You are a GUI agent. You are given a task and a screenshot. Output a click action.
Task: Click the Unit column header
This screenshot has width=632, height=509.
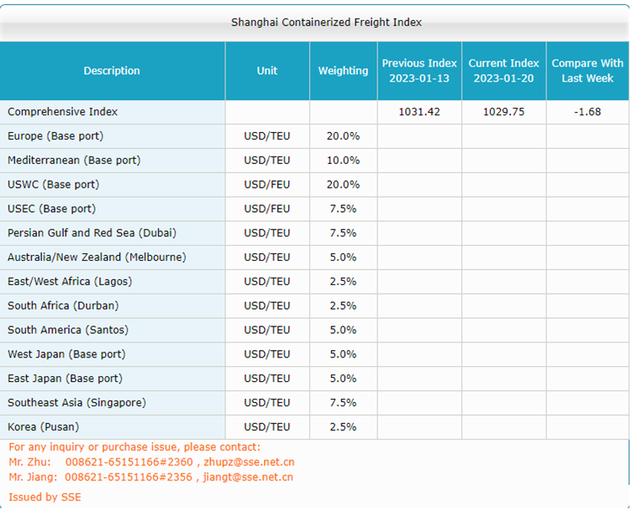266,71
